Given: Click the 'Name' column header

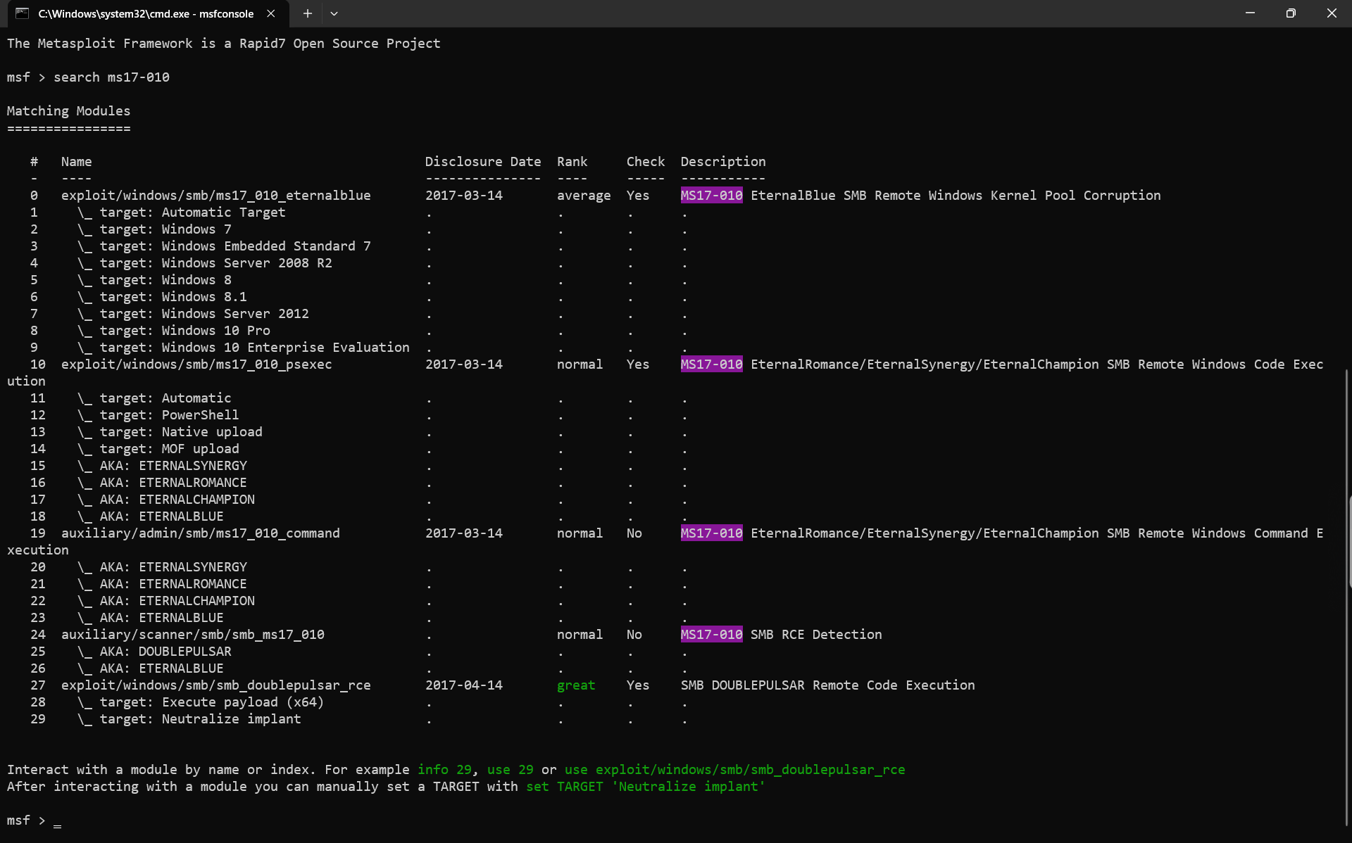Looking at the screenshot, I should (x=76, y=162).
